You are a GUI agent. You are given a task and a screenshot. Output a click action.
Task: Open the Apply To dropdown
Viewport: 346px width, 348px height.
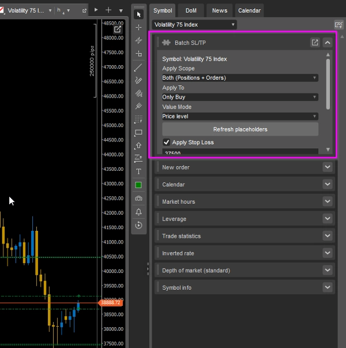[240, 97]
